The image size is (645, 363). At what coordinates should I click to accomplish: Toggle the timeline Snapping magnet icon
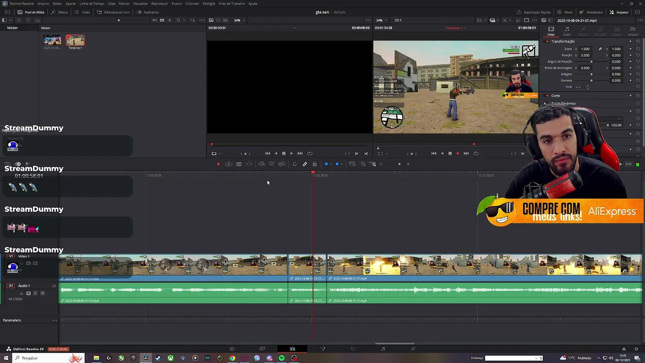click(x=295, y=164)
